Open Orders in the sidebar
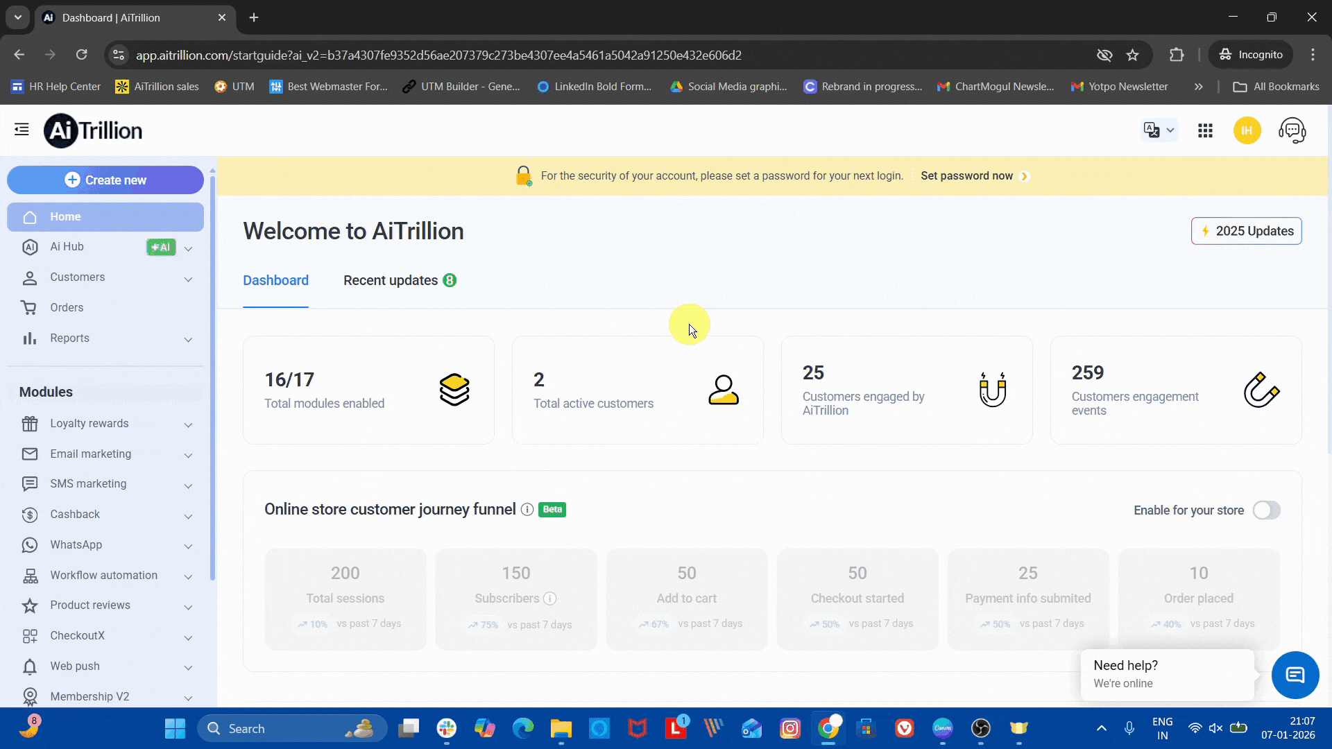 point(67,307)
